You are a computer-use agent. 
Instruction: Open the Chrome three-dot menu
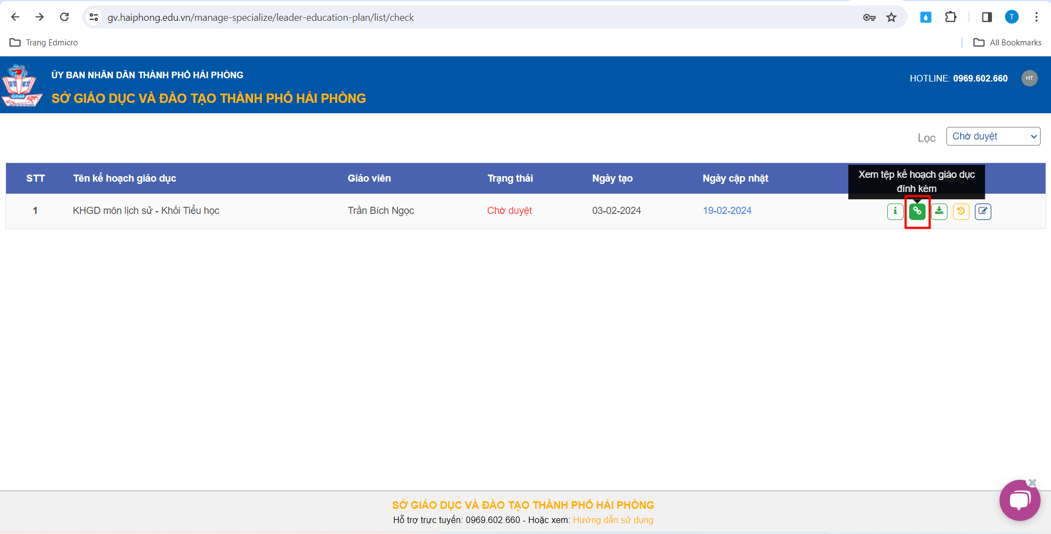[x=1036, y=18]
